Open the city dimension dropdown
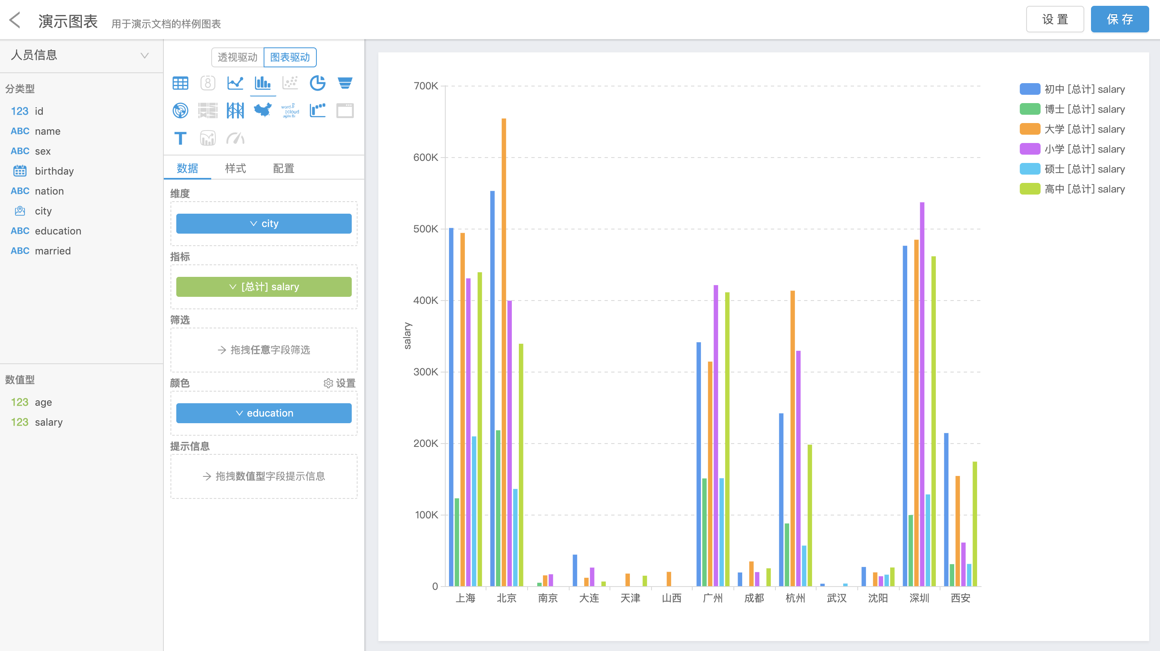The height and width of the screenshot is (651, 1160). click(264, 223)
